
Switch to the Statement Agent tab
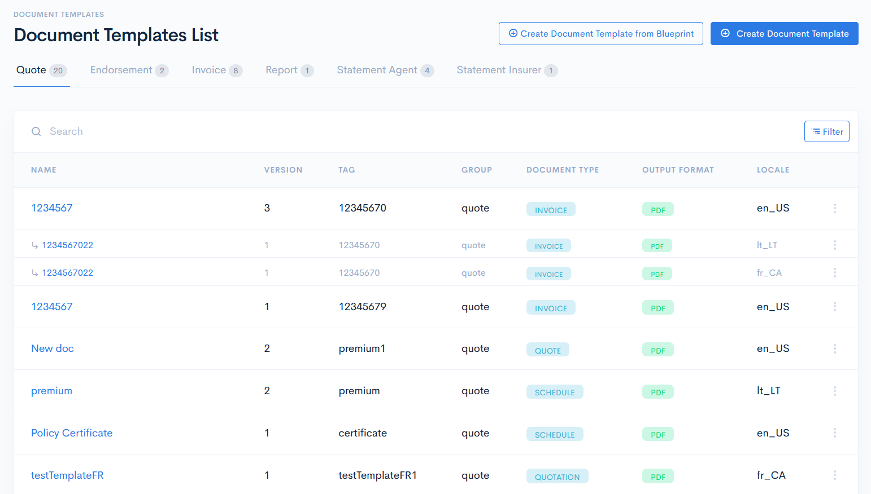pos(376,69)
